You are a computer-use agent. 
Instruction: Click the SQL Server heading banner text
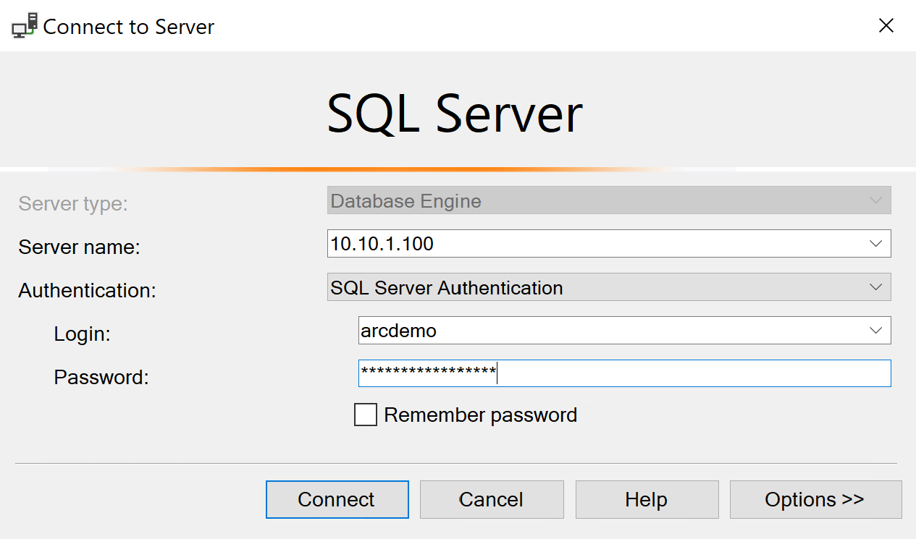point(455,114)
